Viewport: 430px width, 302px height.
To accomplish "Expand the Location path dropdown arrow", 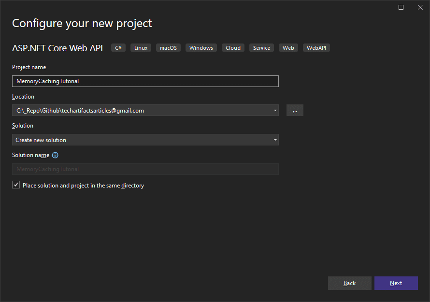I will tap(275, 110).
